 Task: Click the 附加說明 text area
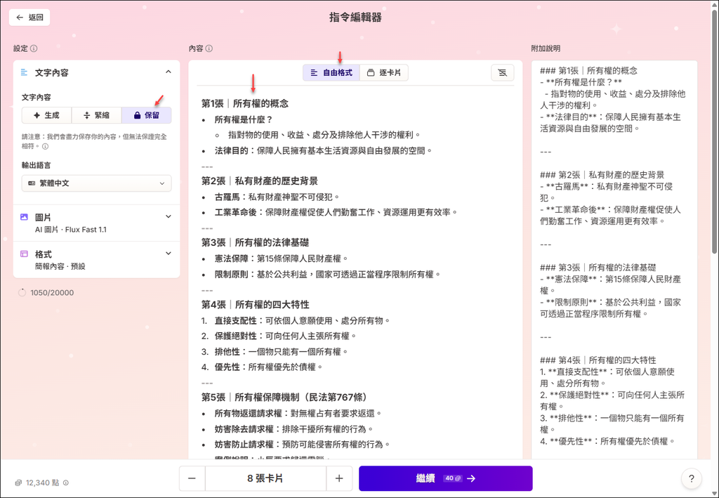click(614, 260)
